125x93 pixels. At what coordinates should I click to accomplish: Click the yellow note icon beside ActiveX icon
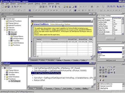[103, 80]
